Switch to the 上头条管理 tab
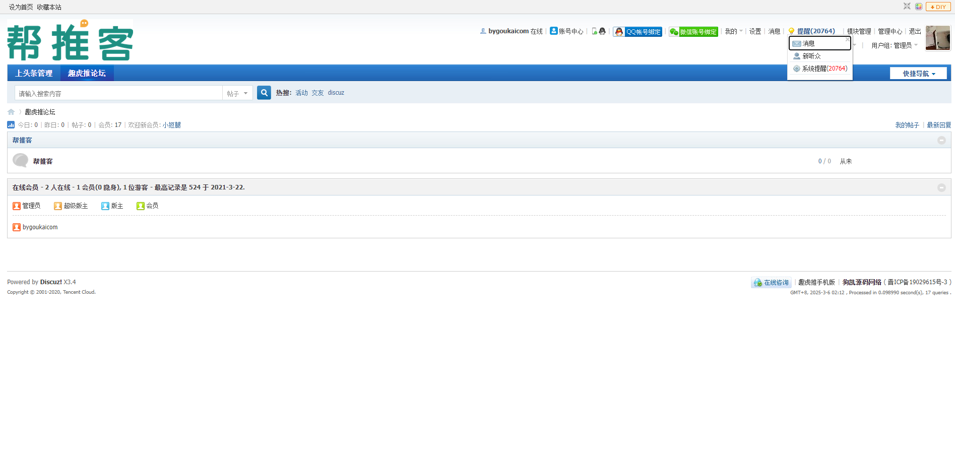Screen dimensions: 955x459 (34, 73)
